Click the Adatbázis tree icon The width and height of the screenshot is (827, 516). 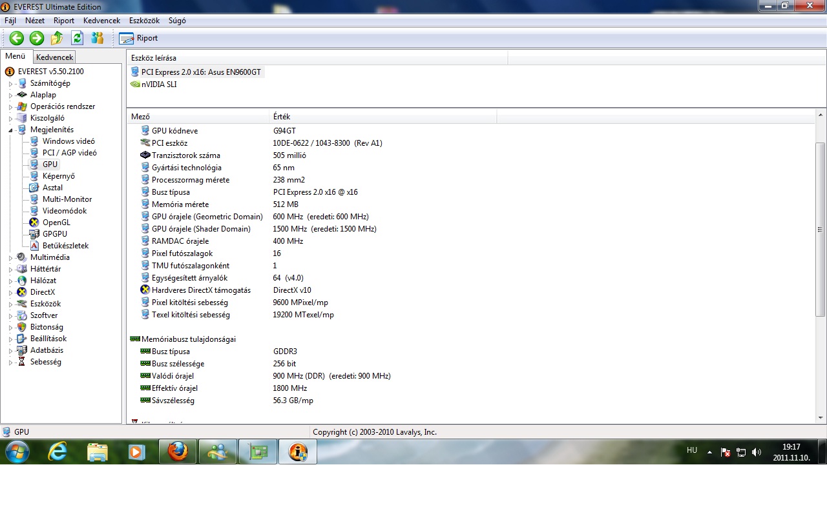pyautogui.click(x=22, y=350)
